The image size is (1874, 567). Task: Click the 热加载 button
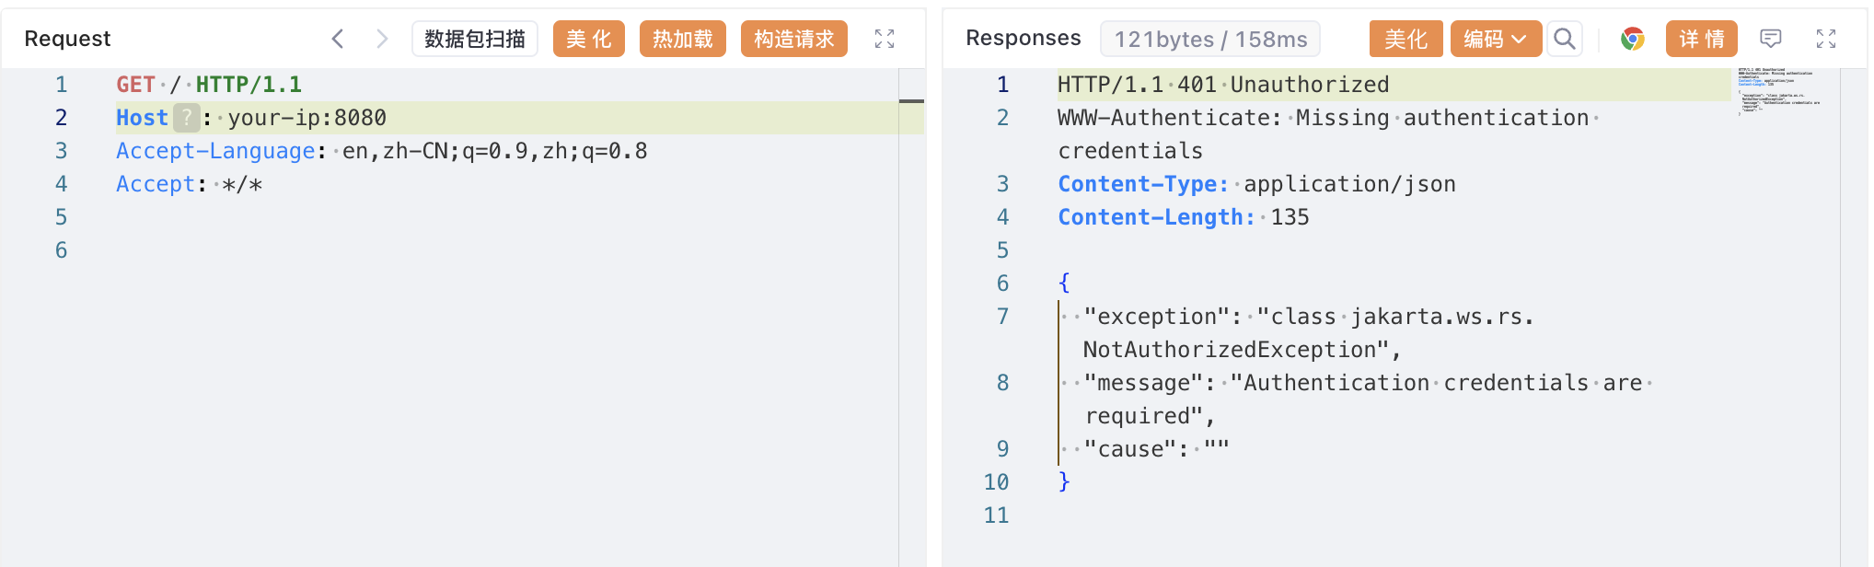(x=682, y=39)
